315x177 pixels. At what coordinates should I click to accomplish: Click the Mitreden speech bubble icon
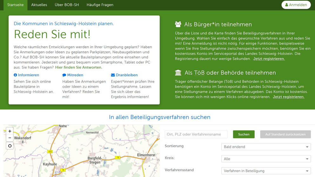[x=64, y=75]
